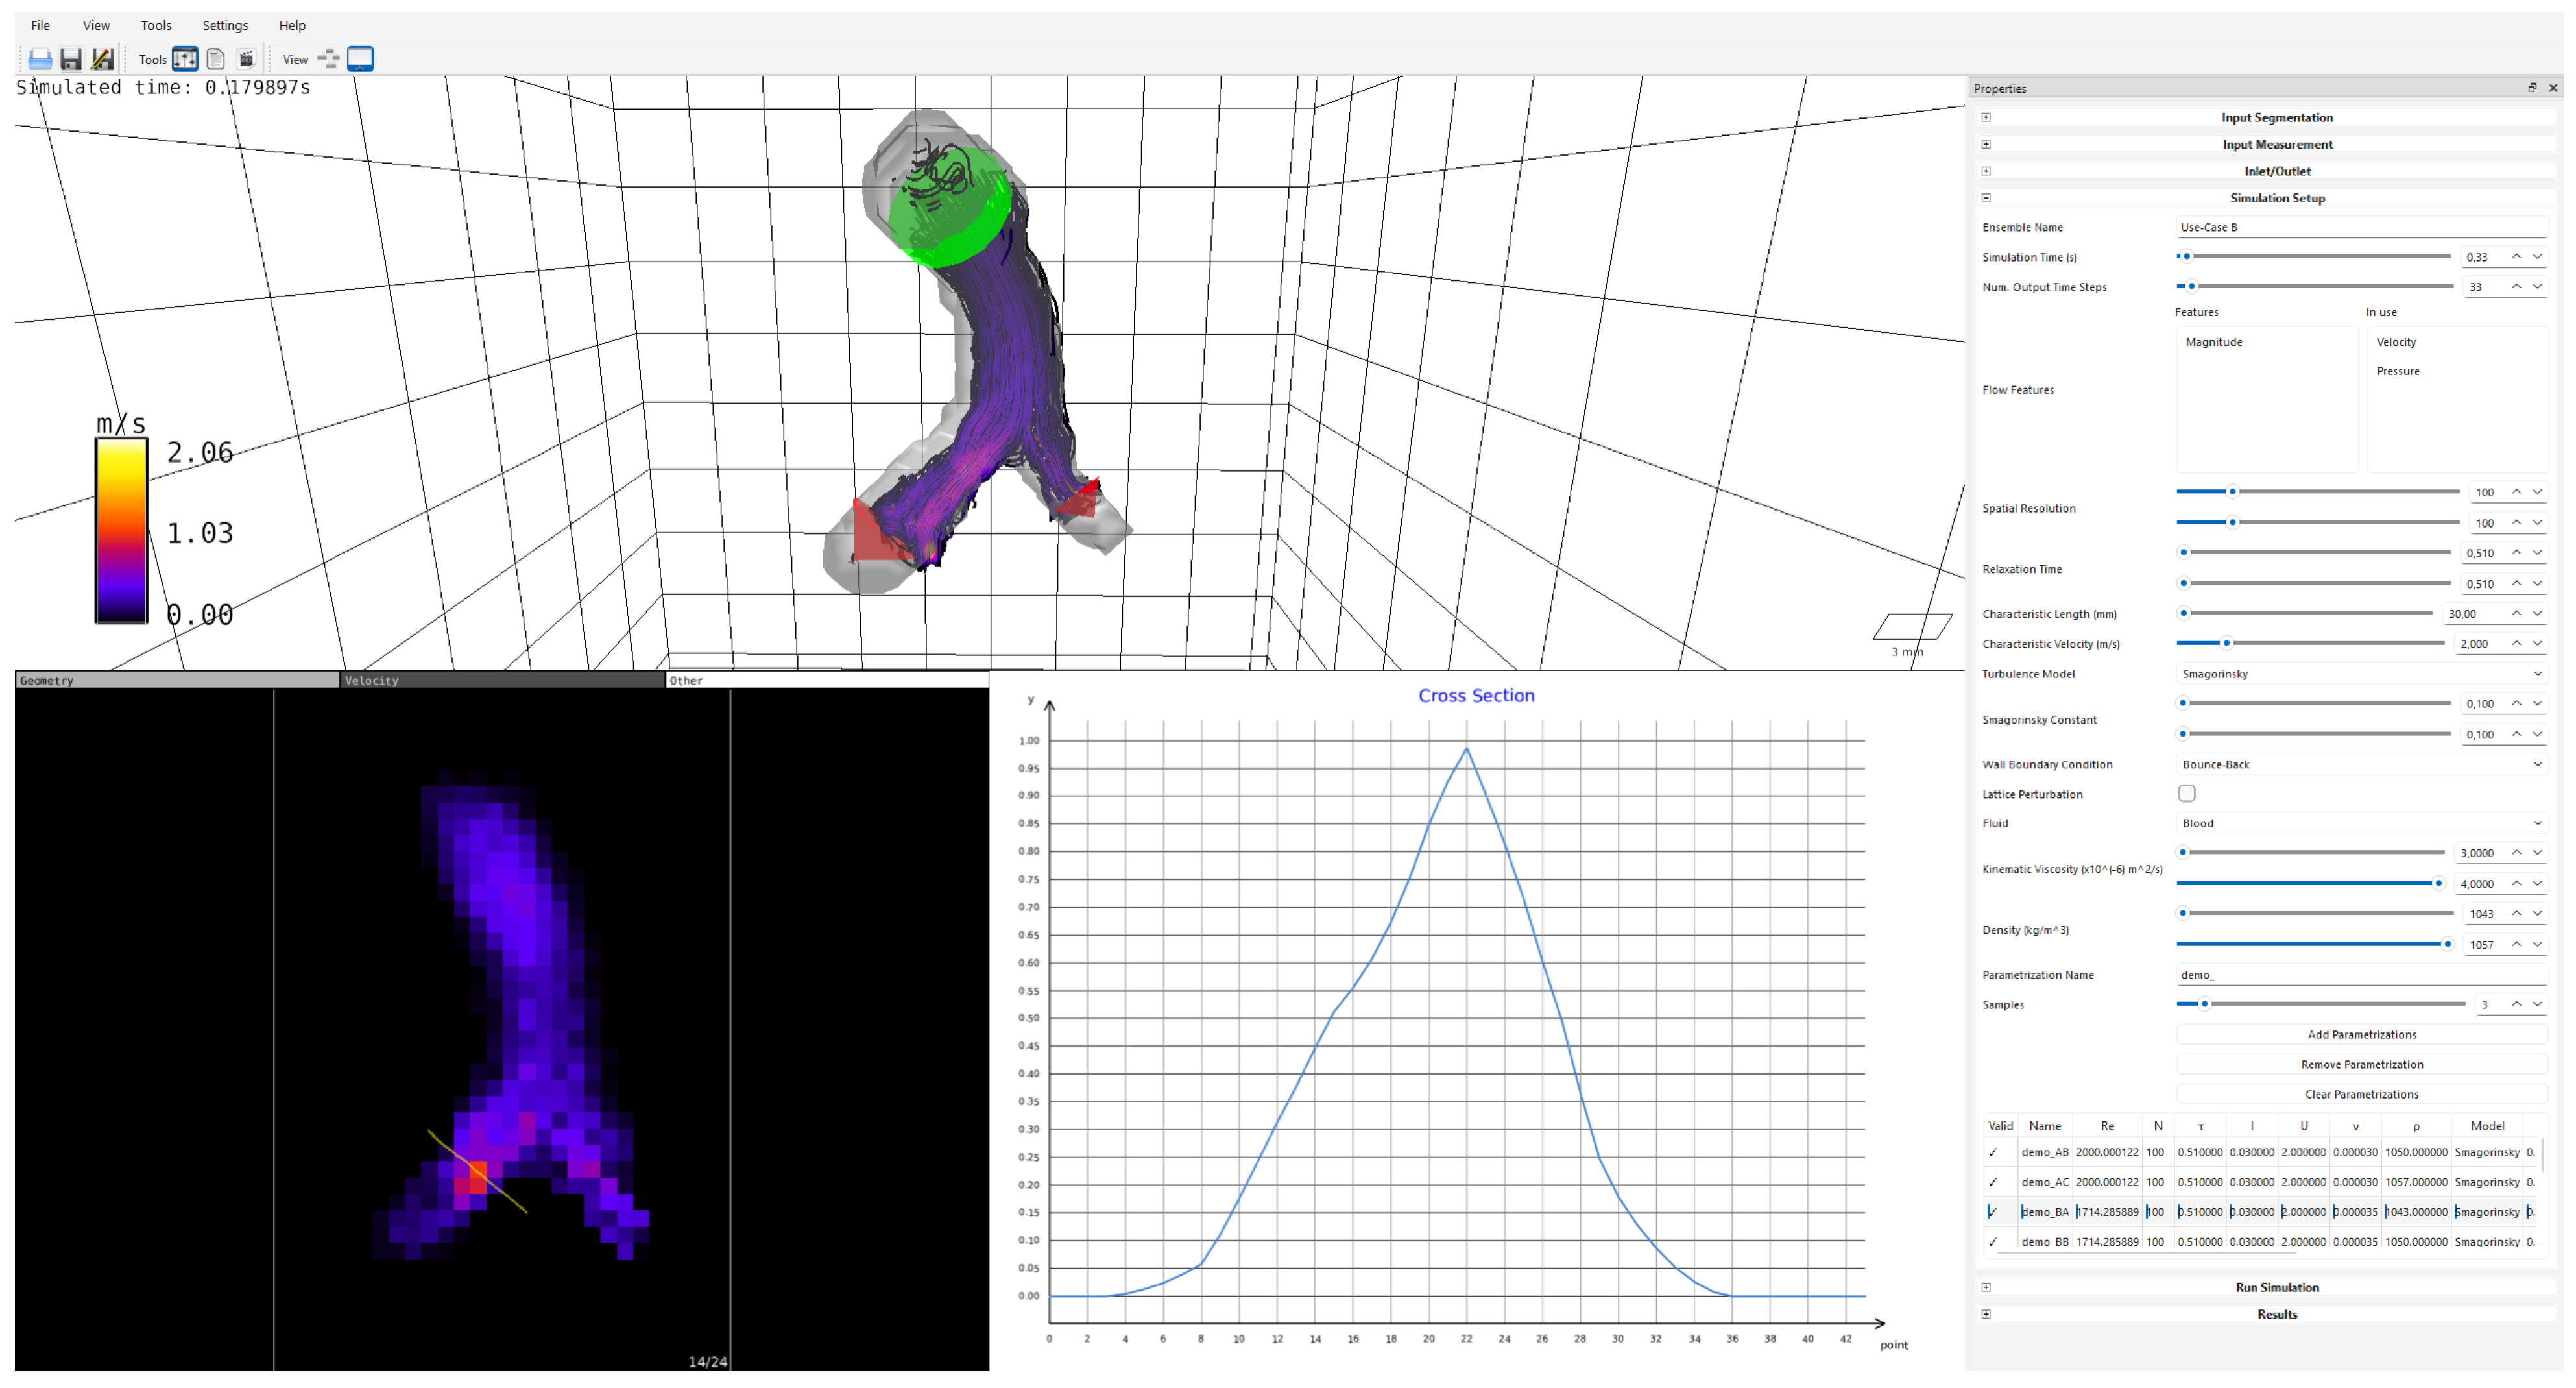The image size is (2576, 1388).
Task: Click Remove Parametrization button
Action: click(x=2361, y=1065)
